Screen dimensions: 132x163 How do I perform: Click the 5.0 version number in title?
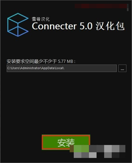click(x=86, y=26)
